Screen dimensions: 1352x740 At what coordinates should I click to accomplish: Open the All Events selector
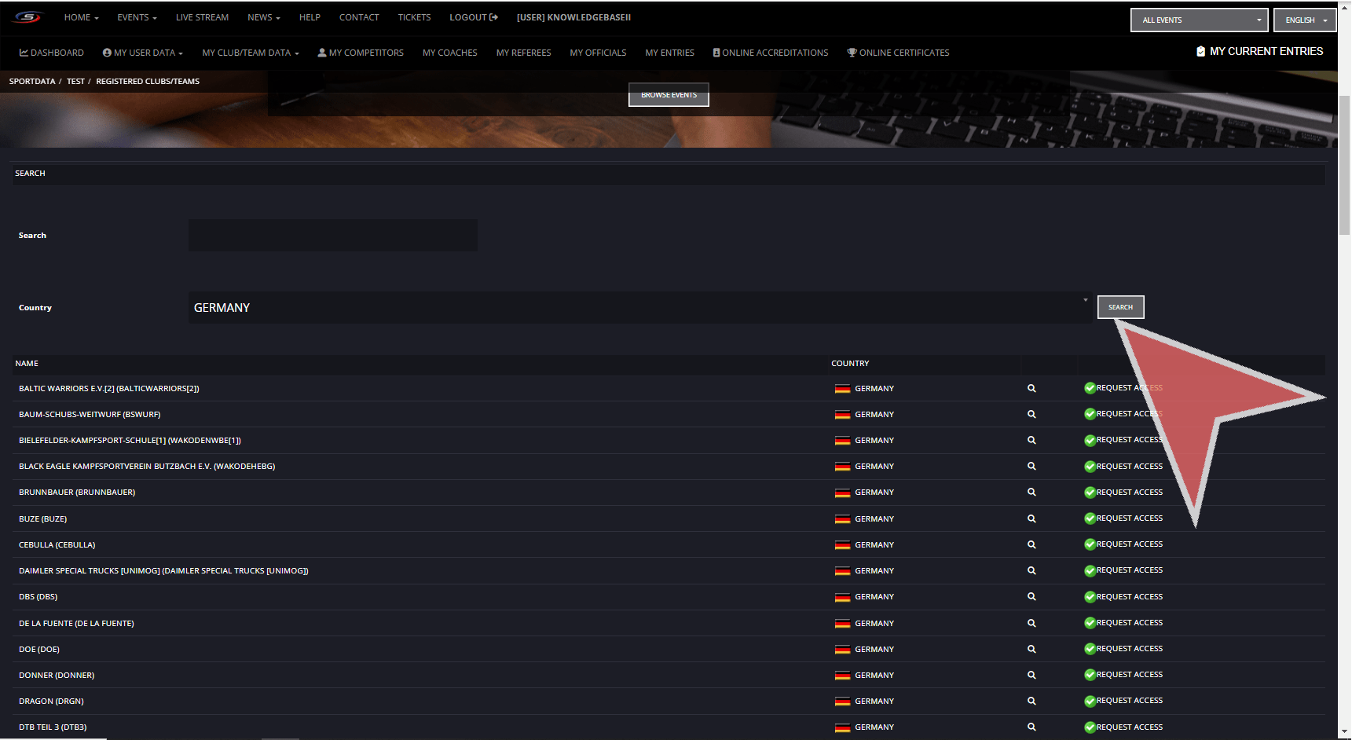tap(1198, 20)
